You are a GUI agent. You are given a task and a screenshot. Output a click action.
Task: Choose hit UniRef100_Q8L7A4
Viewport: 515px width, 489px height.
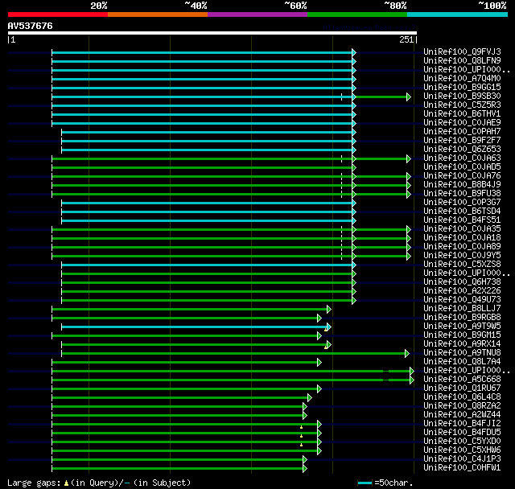point(462,362)
